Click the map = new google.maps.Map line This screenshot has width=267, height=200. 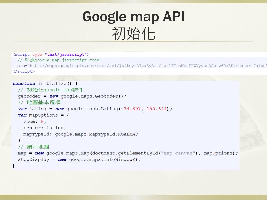click(x=128, y=153)
